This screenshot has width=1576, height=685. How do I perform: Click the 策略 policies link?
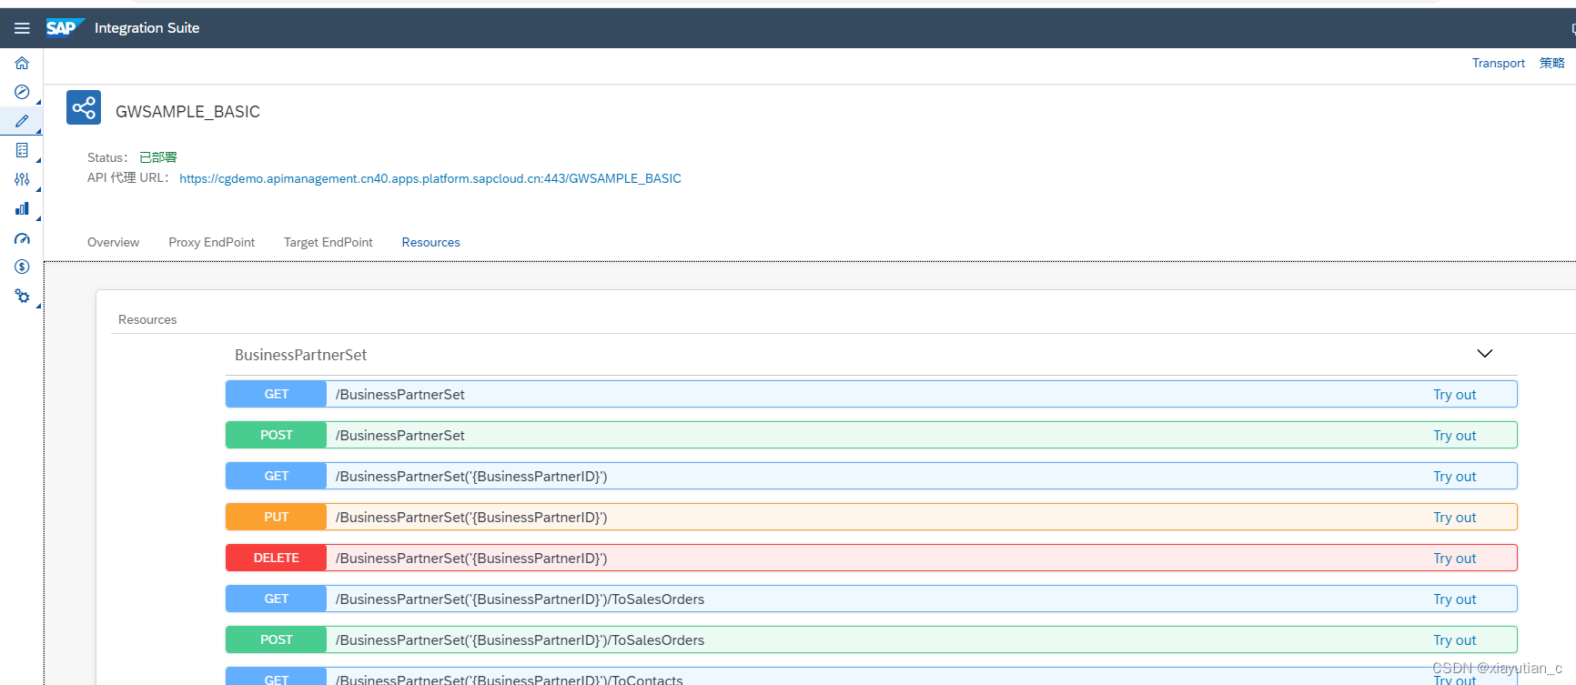[1552, 63]
